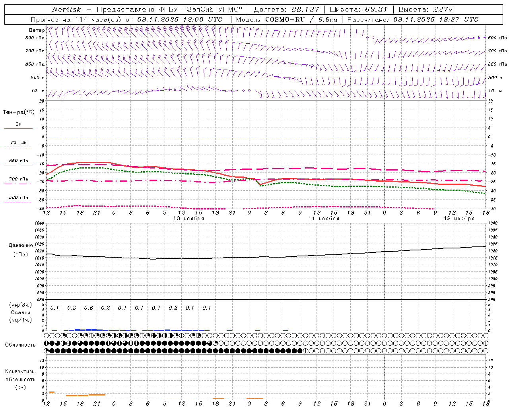Click the '(км)' unit under convective cloudiness
Screen dimensions: 509x407
click(x=20, y=387)
